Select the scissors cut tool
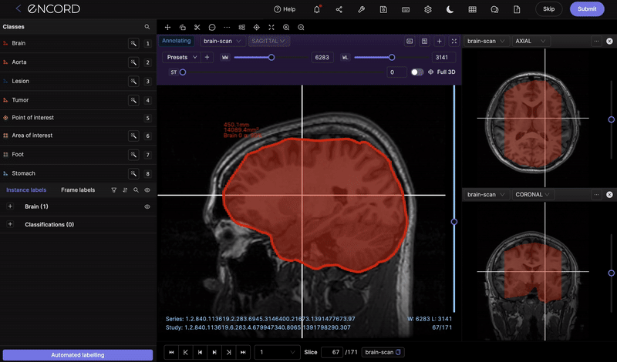Screen dimensions: 617x362 coord(197,27)
